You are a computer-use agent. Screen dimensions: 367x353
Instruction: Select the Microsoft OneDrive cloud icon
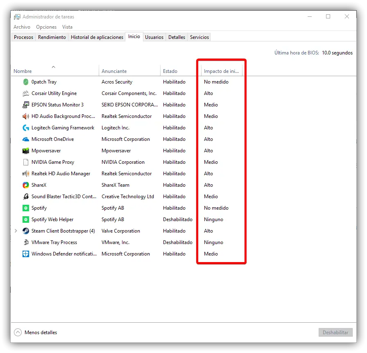(26, 139)
